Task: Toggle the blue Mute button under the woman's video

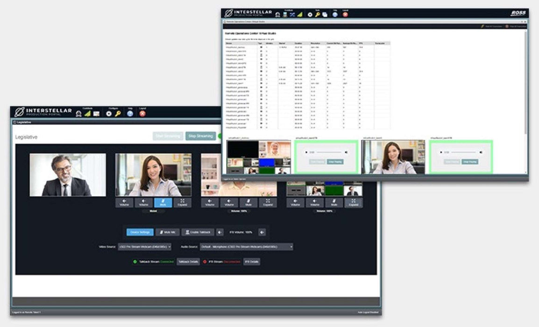Action: coord(163,203)
